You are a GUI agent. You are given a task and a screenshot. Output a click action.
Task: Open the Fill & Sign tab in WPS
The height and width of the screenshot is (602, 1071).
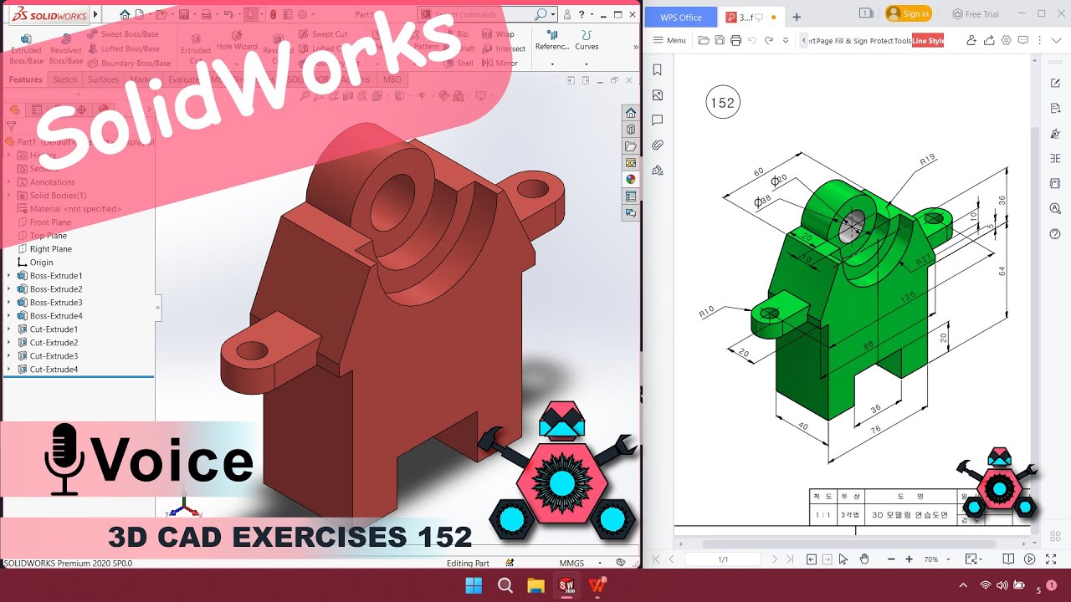click(851, 41)
